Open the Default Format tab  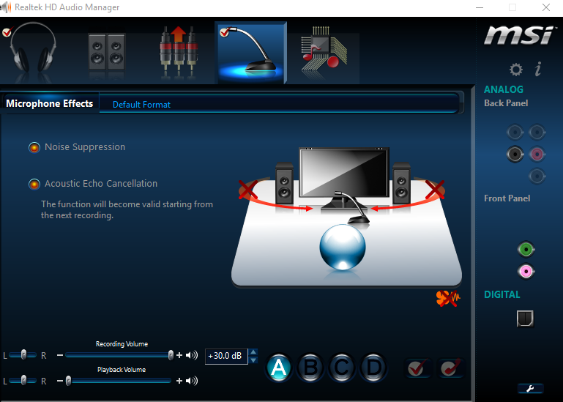click(141, 105)
